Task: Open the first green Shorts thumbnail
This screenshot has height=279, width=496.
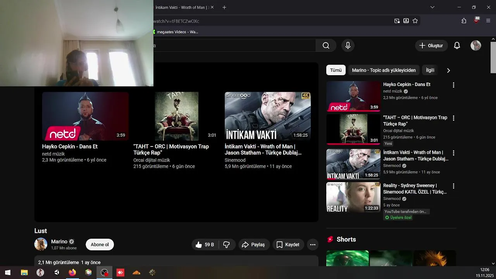Action: coord(348,258)
